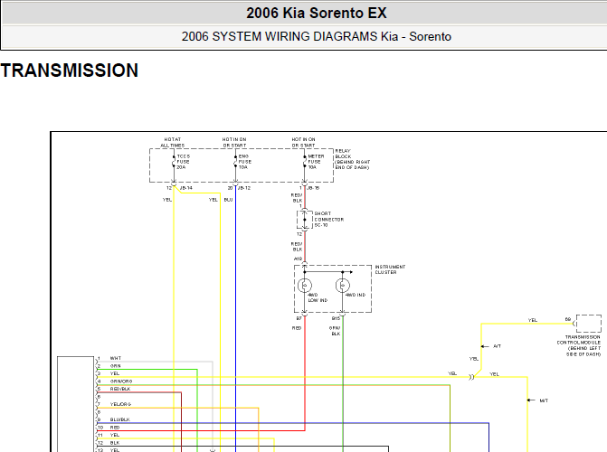Click the METER fuse symbol in the relay block
The width and height of the screenshot is (607, 452).
click(x=305, y=162)
